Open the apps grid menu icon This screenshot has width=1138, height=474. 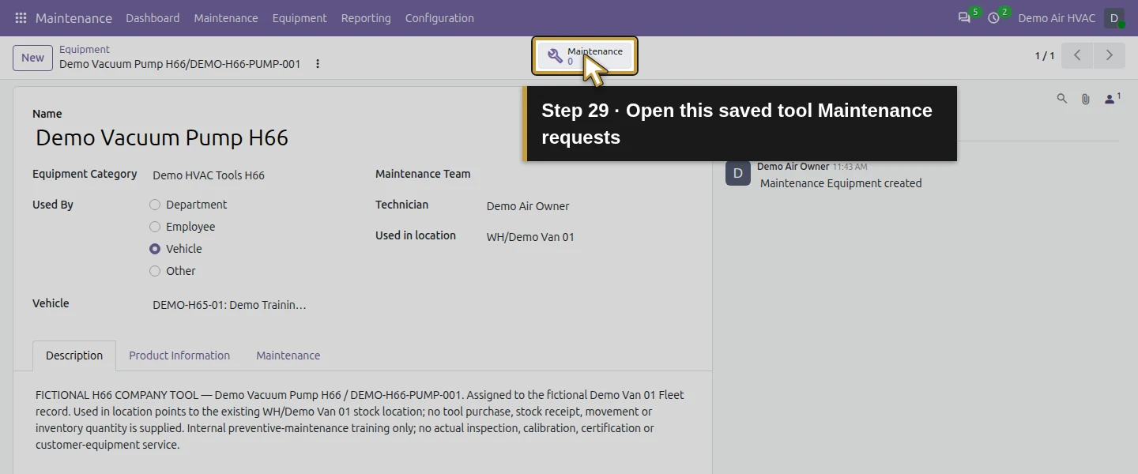click(21, 17)
